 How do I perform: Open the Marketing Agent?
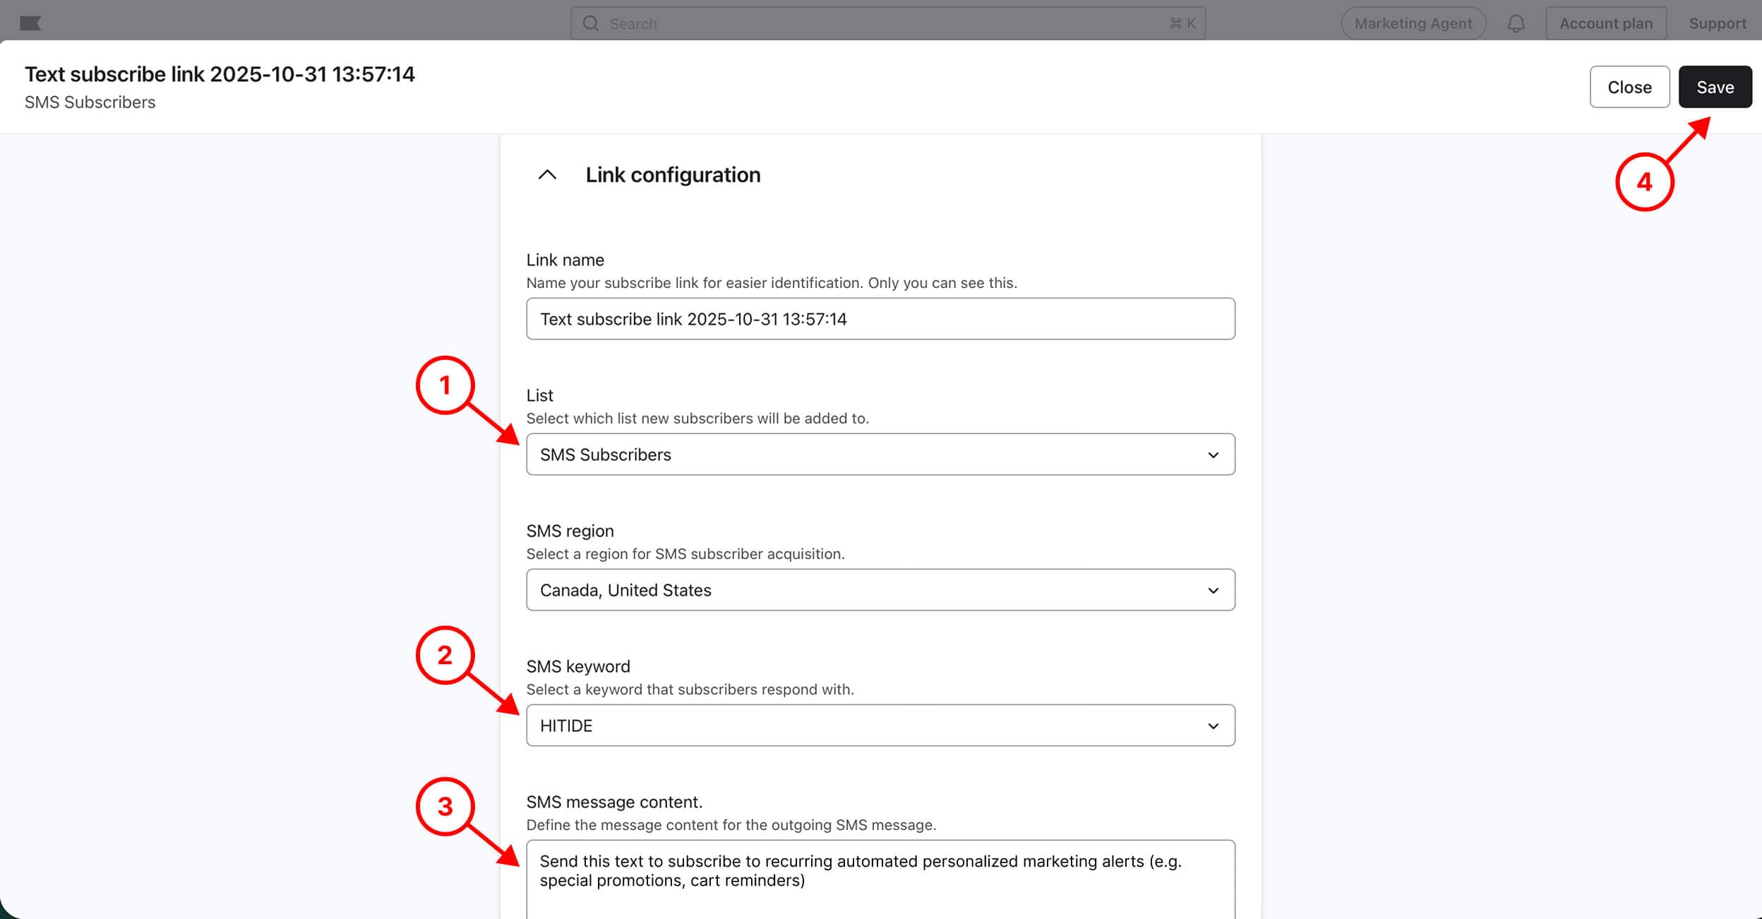1413,23
